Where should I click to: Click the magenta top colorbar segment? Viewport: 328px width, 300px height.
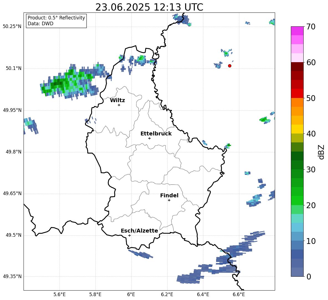pos(297,31)
